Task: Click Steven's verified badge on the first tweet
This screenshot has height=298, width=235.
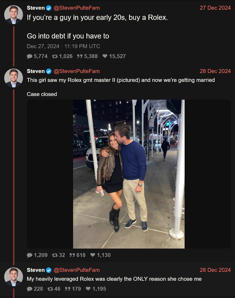Action: coord(49,8)
